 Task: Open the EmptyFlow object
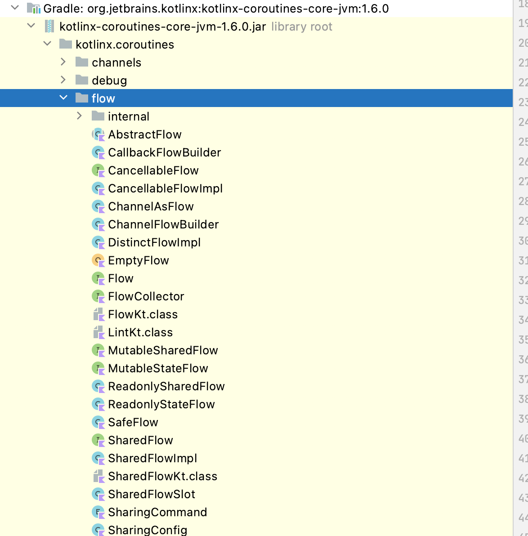point(139,261)
